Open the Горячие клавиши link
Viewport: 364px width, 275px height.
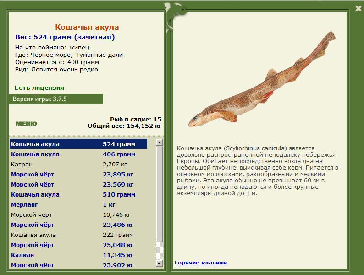coord(201,263)
